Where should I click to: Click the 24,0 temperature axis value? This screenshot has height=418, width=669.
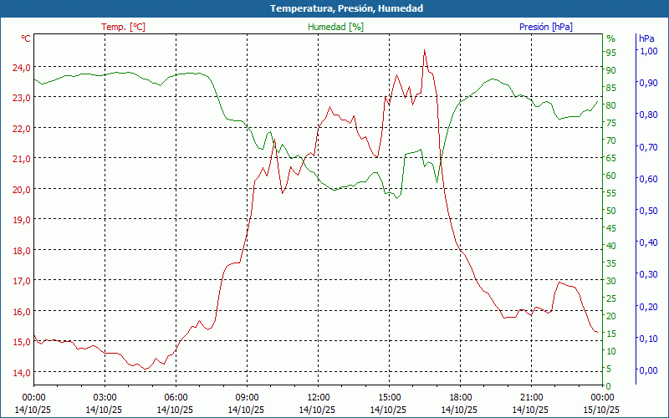pyautogui.click(x=22, y=67)
